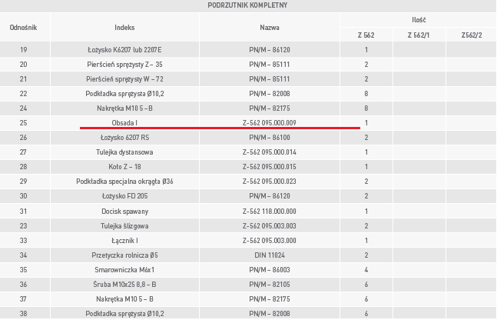This screenshot has height=320, width=497.
Task: Select DIN 11024 standard cell
Action: (270, 255)
